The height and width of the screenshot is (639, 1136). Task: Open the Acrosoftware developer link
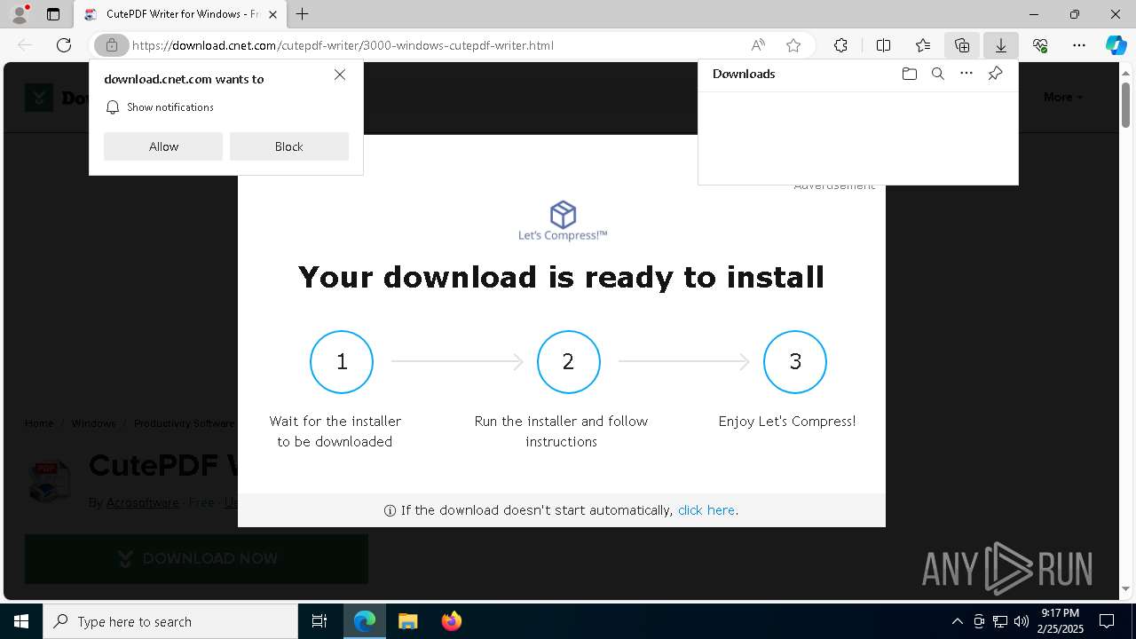[x=143, y=502]
